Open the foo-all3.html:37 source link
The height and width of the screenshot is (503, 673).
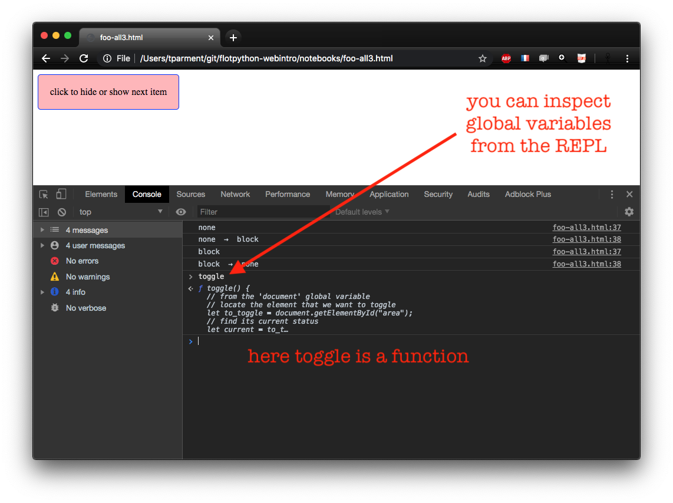tap(586, 228)
